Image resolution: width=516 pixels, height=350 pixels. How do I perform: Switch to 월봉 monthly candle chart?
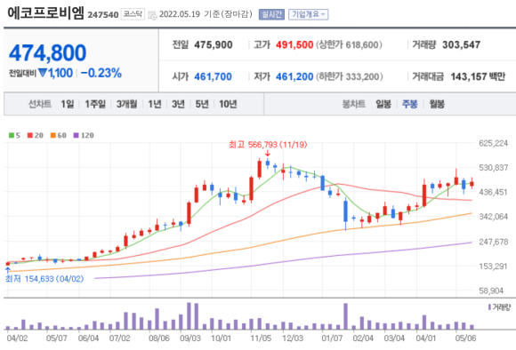(x=437, y=104)
